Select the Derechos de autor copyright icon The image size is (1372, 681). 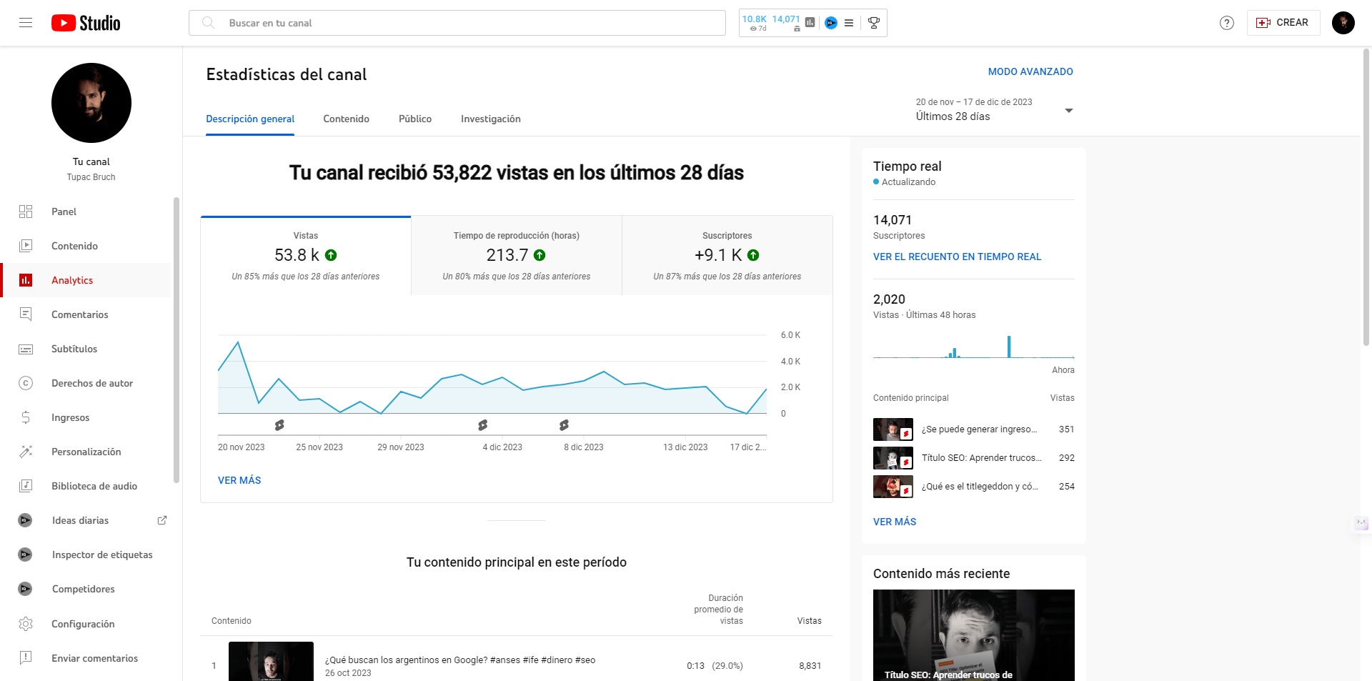tap(26, 383)
